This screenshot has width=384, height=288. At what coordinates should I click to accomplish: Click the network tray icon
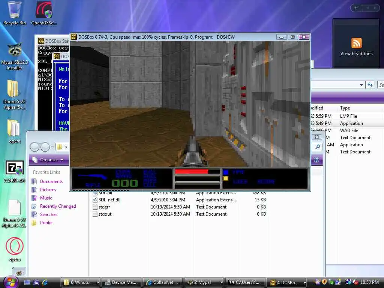348,282
